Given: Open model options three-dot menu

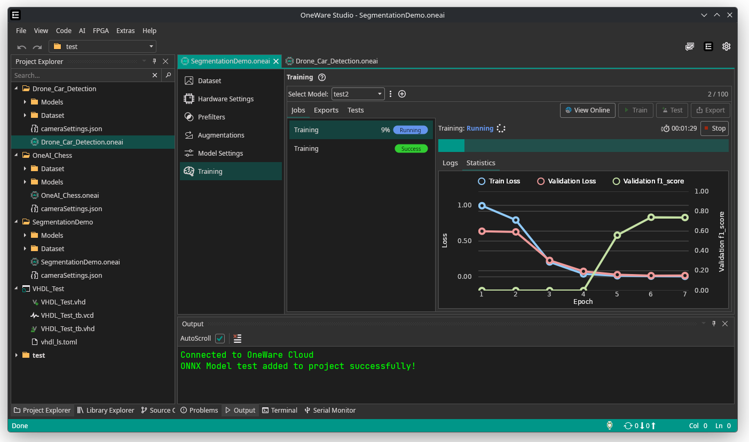Looking at the screenshot, I should [x=390, y=94].
